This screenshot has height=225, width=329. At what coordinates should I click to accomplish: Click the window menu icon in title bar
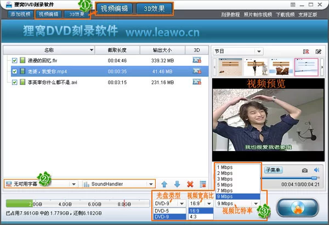tap(293, 4)
